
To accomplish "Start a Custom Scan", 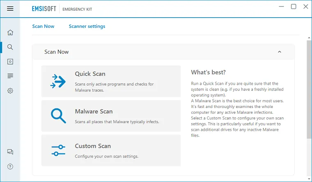I will 111,150.
